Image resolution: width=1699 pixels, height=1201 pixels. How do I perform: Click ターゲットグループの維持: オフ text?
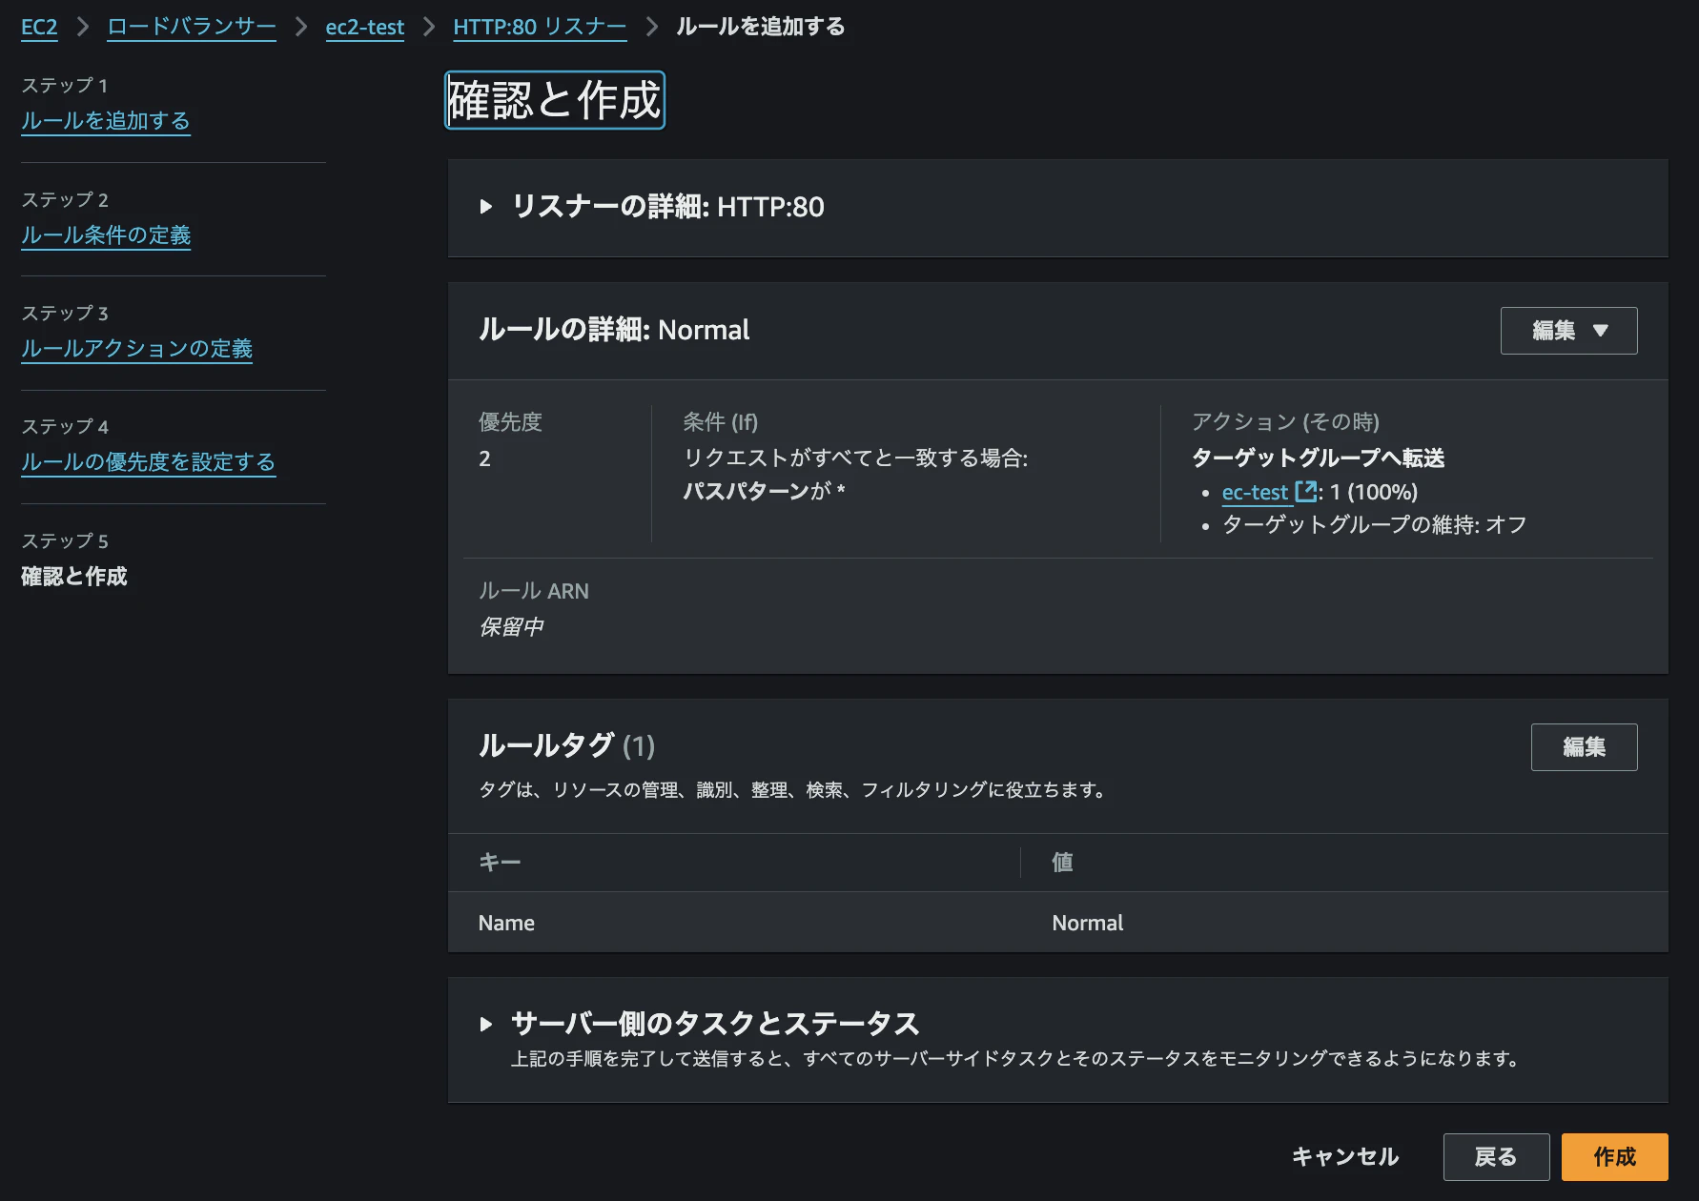tap(1375, 525)
